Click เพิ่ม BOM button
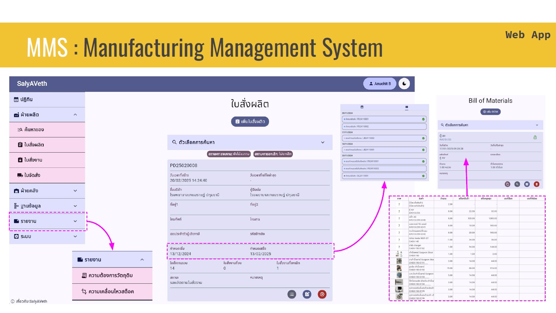The height and width of the screenshot is (313, 556). (x=491, y=111)
